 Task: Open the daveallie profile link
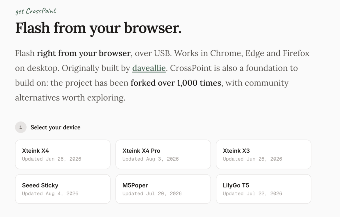(x=149, y=68)
